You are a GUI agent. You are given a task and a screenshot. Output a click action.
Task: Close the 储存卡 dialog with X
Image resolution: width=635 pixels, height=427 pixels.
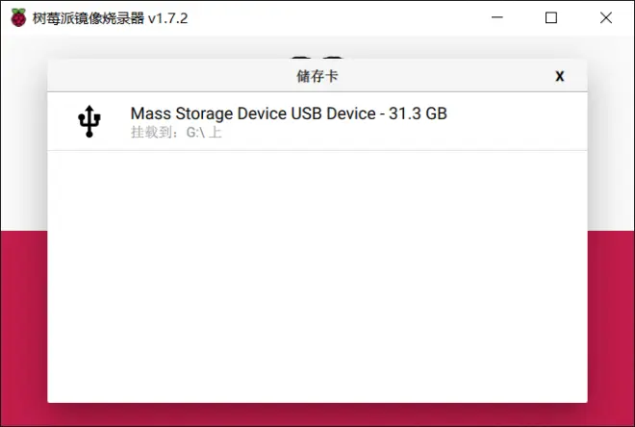point(560,76)
